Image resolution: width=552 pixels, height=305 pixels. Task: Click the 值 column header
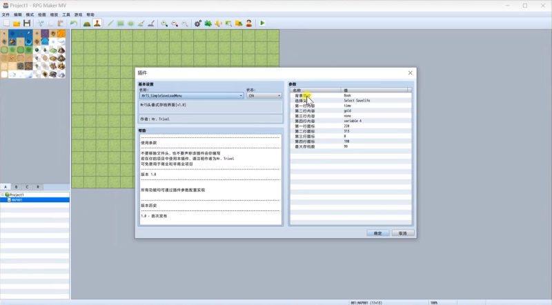click(374, 90)
